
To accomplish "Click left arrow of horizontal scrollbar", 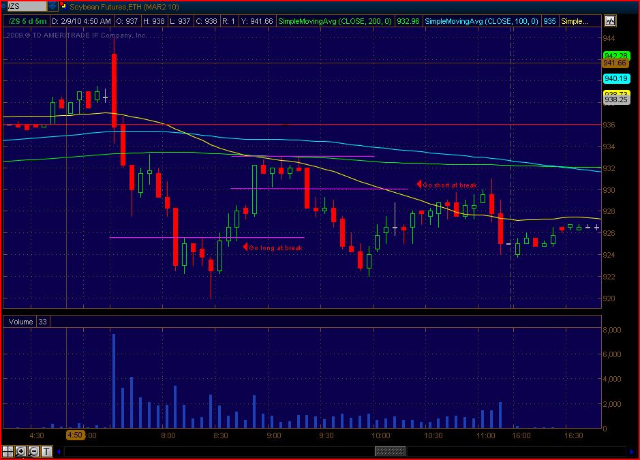I will (x=59, y=451).
